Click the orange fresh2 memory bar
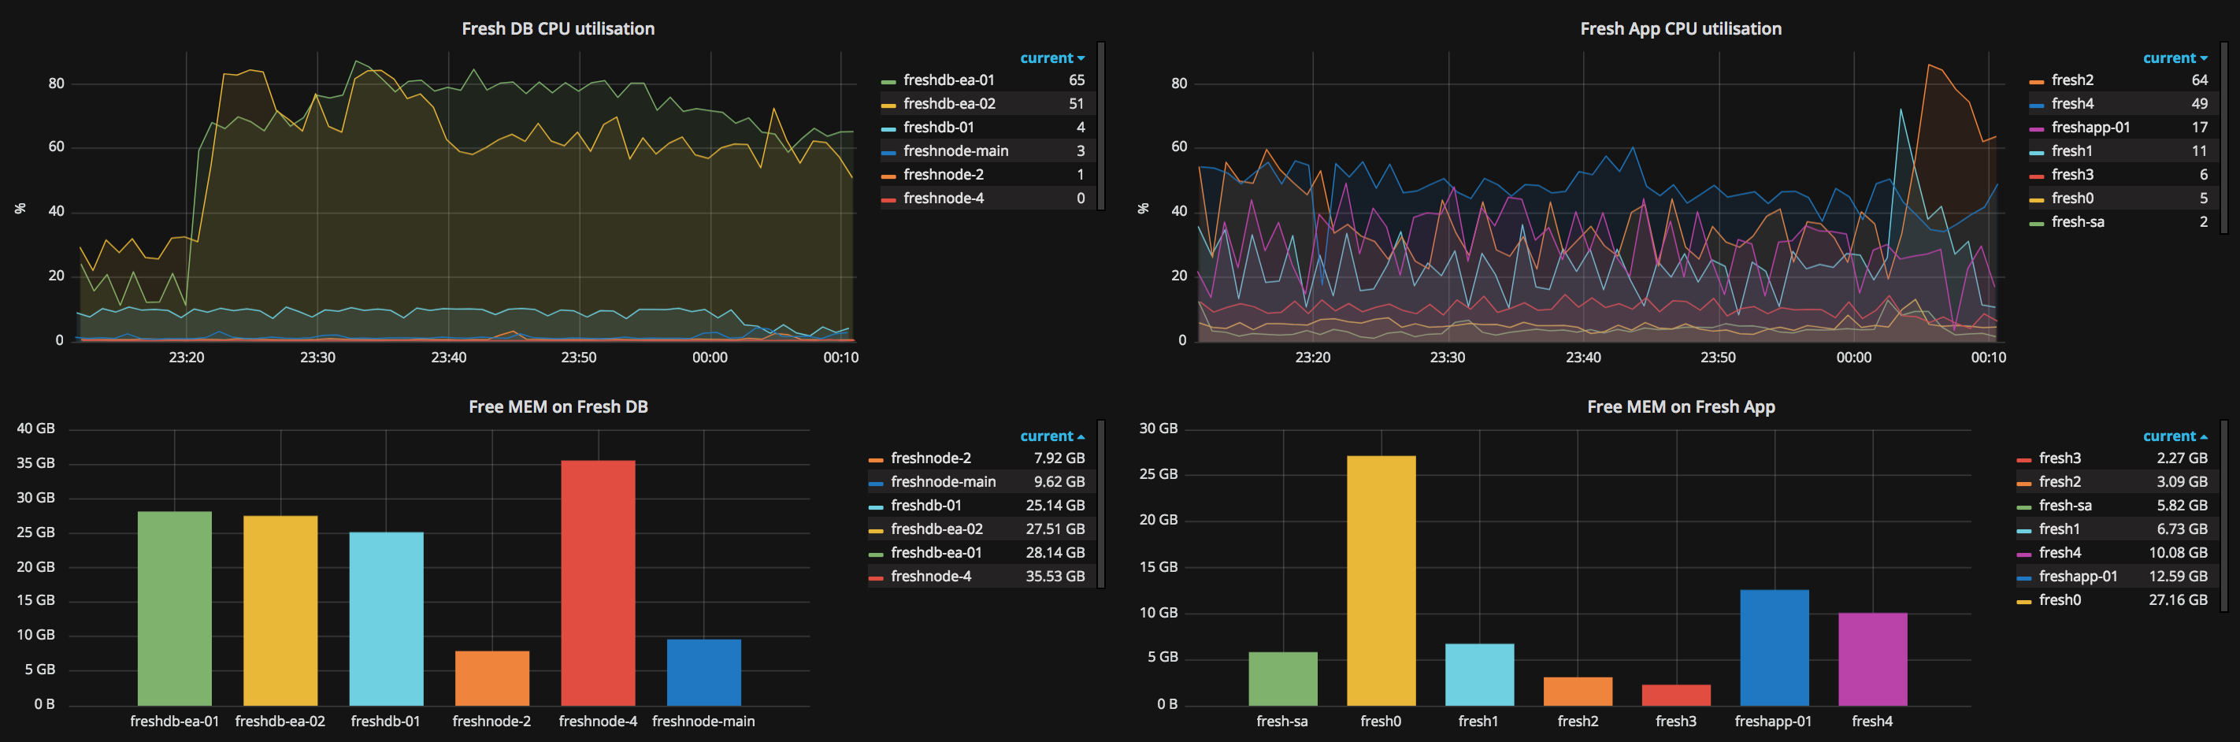Image resolution: width=2240 pixels, height=742 pixels. [x=1578, y=691]
